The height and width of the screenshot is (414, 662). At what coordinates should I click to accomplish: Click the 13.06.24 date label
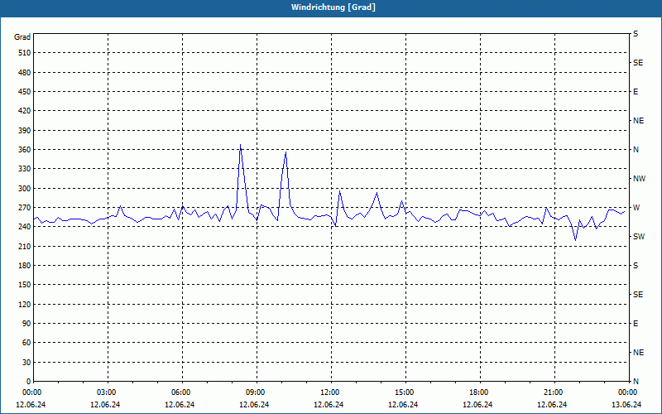(626, 405)
